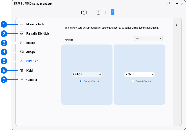
Task: Enable Sound Output for USBC 1
Action: [81, 81]
